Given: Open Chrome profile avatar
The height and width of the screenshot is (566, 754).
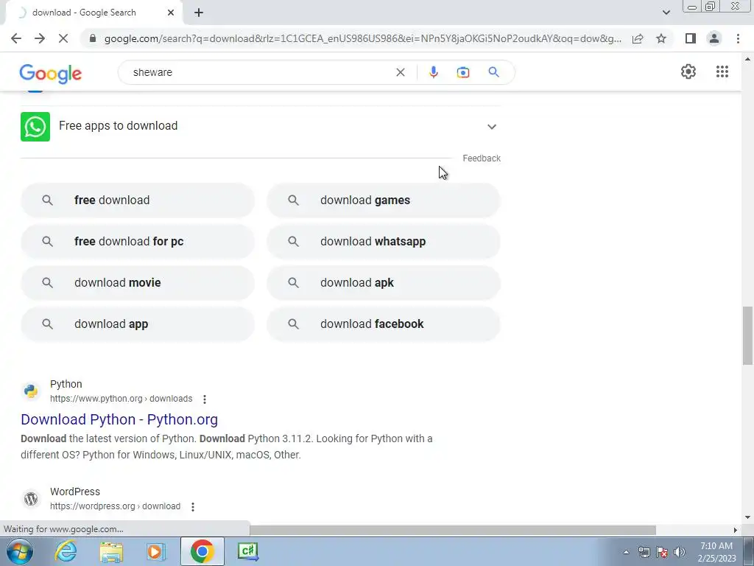Looking at the screenshot, I should tap(714, 38).
